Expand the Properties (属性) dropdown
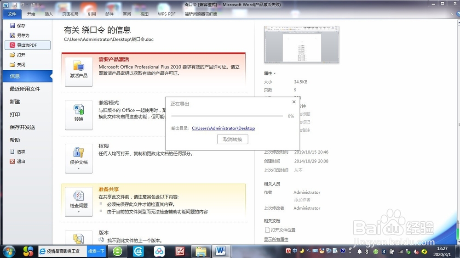The height and width of the screenshot is (258, 460). click(x=270, y=73)
